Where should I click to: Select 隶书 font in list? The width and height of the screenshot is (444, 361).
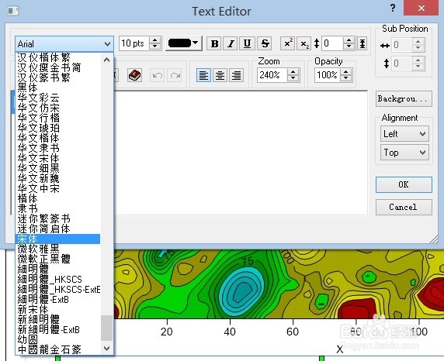click(x=57, y=208)
